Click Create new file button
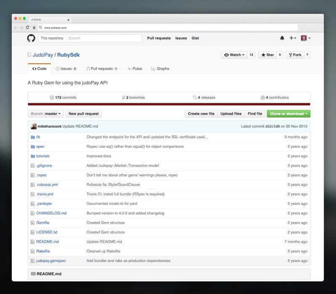336x294 pixels. (x=201, y=114)
